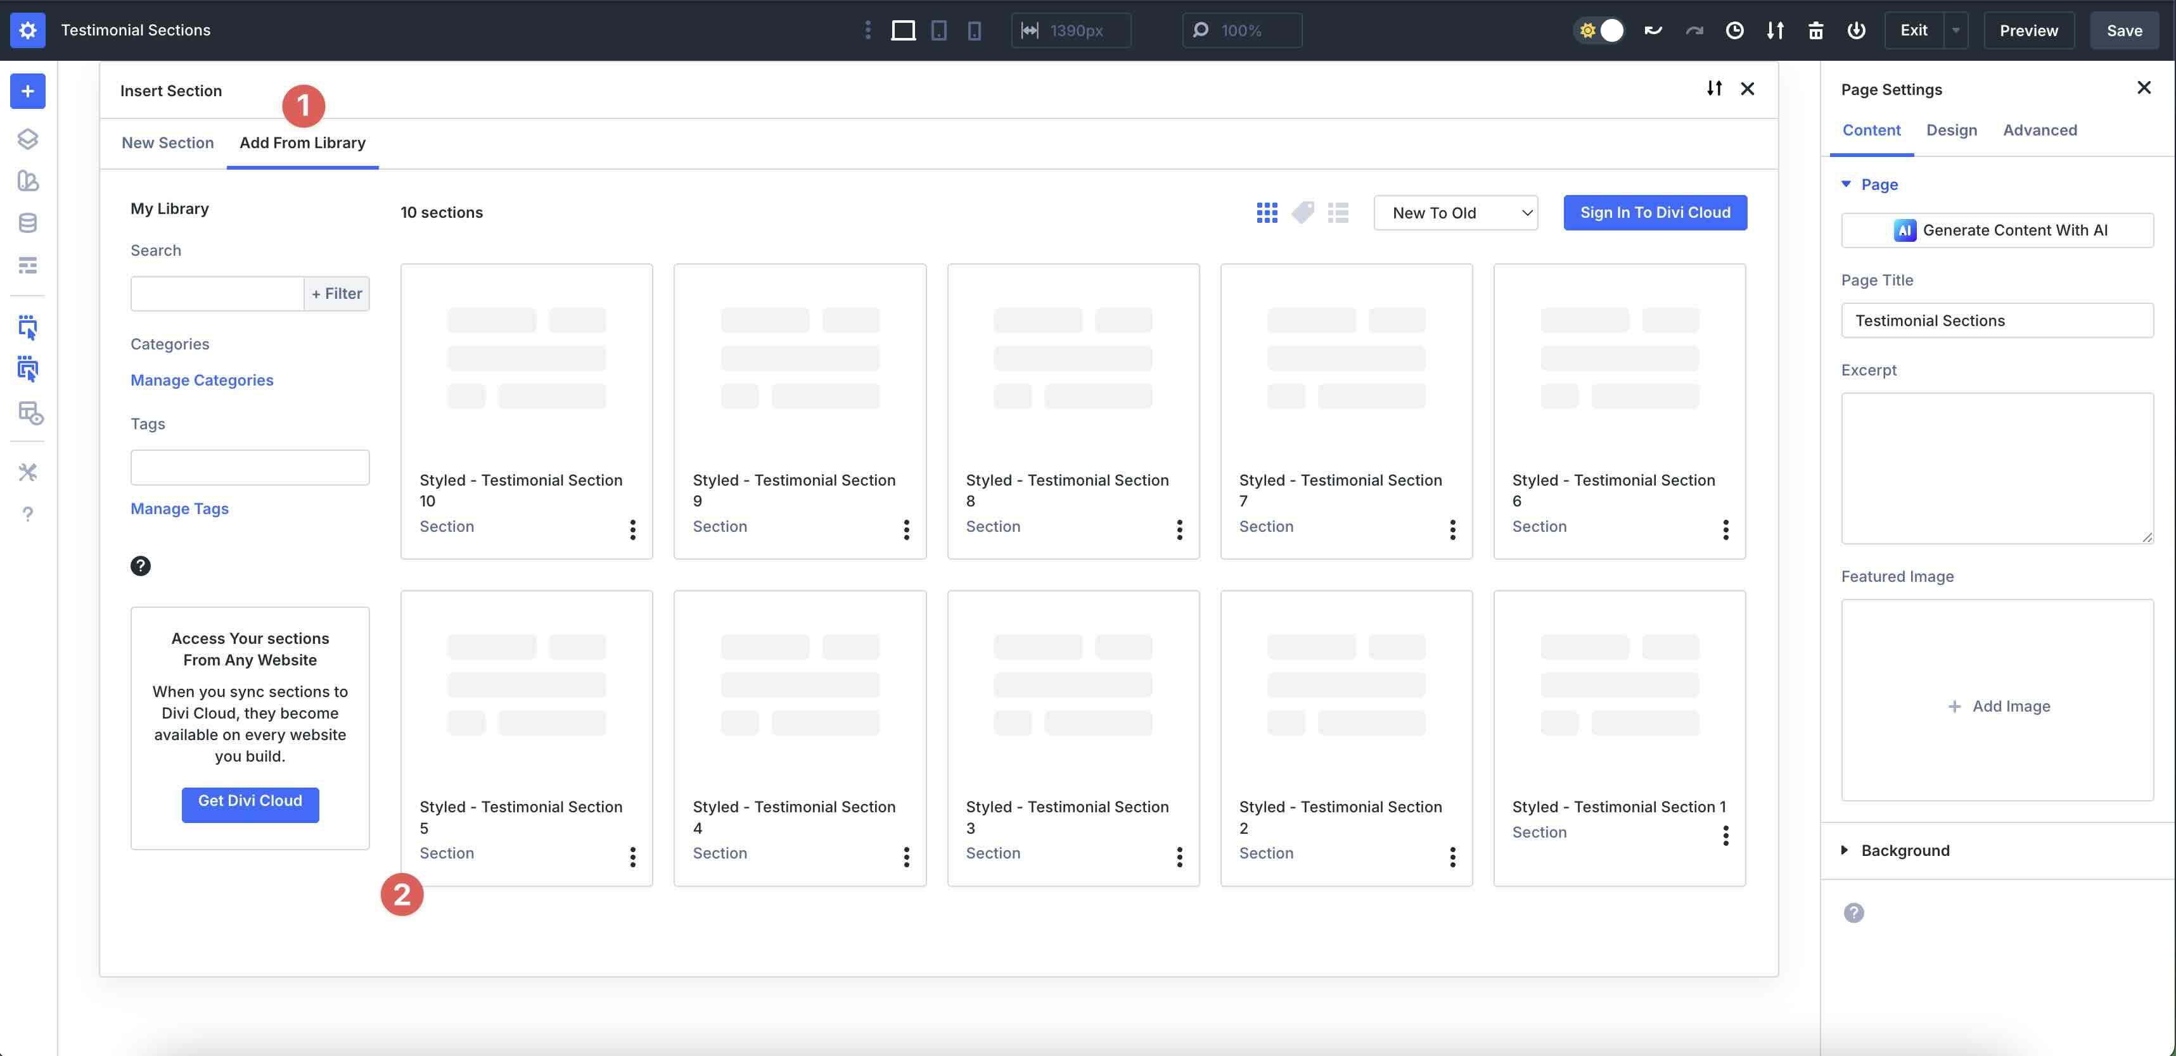Select the phone preview mode icon
This screenshot has width=2176, height=1056.
[975, 30]
